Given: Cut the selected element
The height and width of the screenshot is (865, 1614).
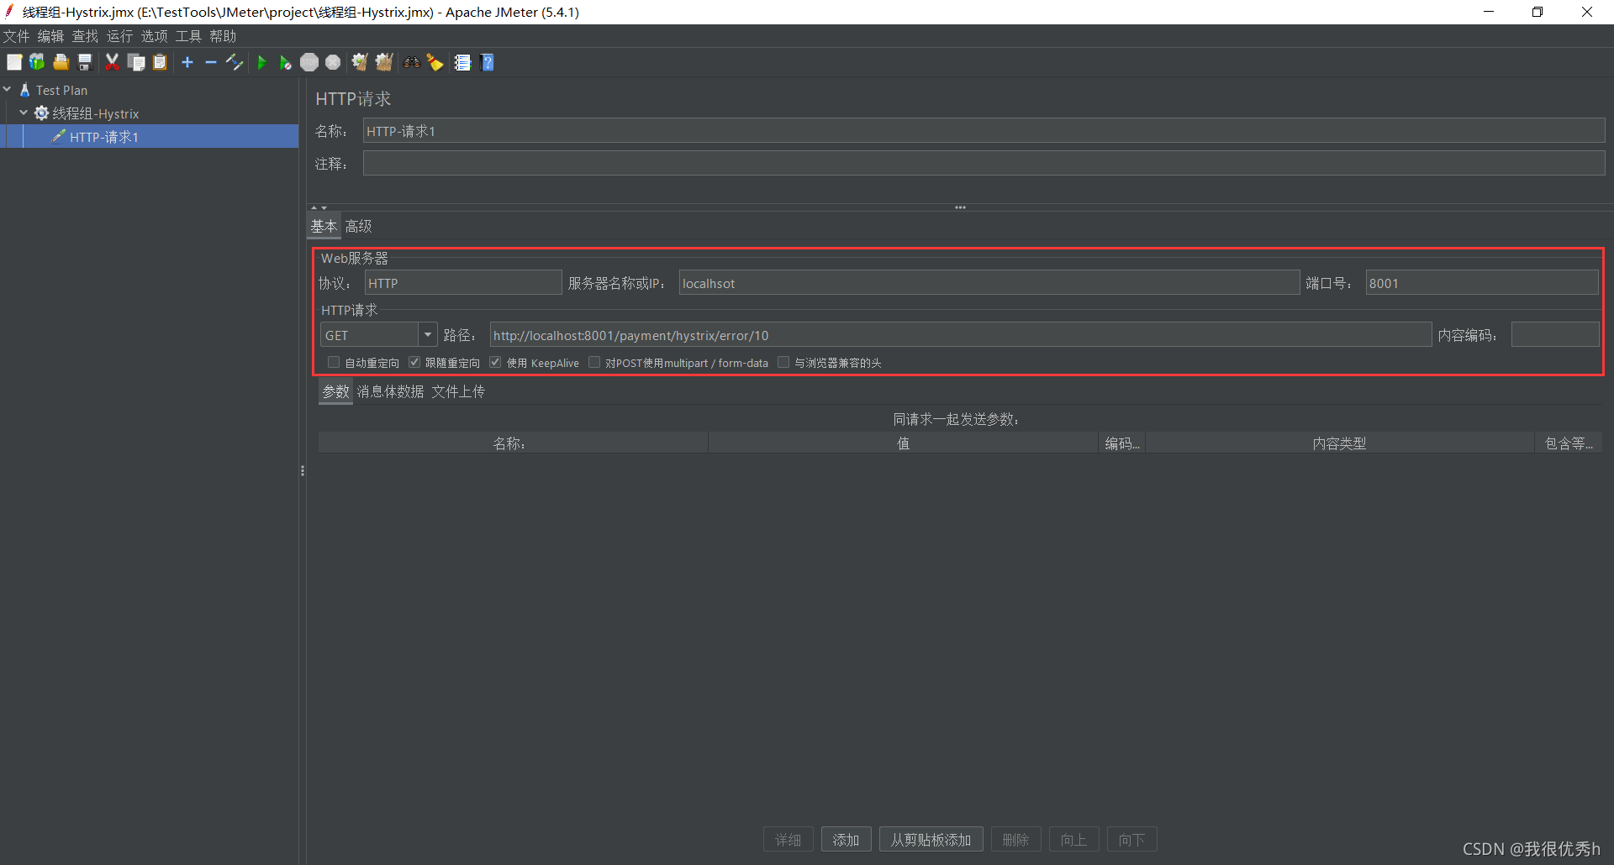Looking at the screenshot, I should (x=112, y=62).
